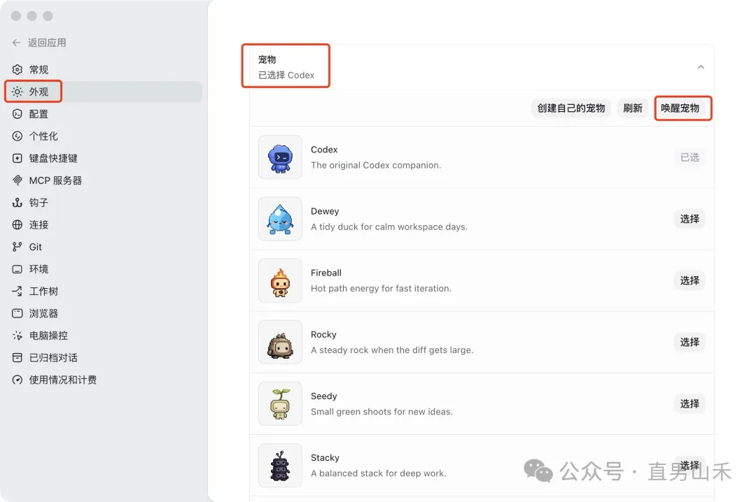Image resolution: width=756 pixels, height=502 pixels.
Task: Click the 唤醒宠物 button
Action: click(680, 108)
